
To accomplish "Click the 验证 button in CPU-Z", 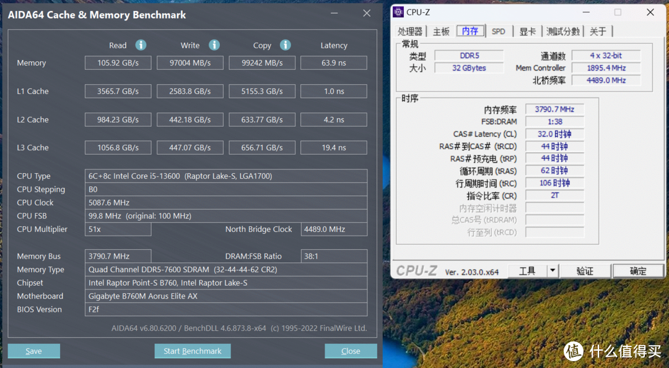I will [585, 271].
